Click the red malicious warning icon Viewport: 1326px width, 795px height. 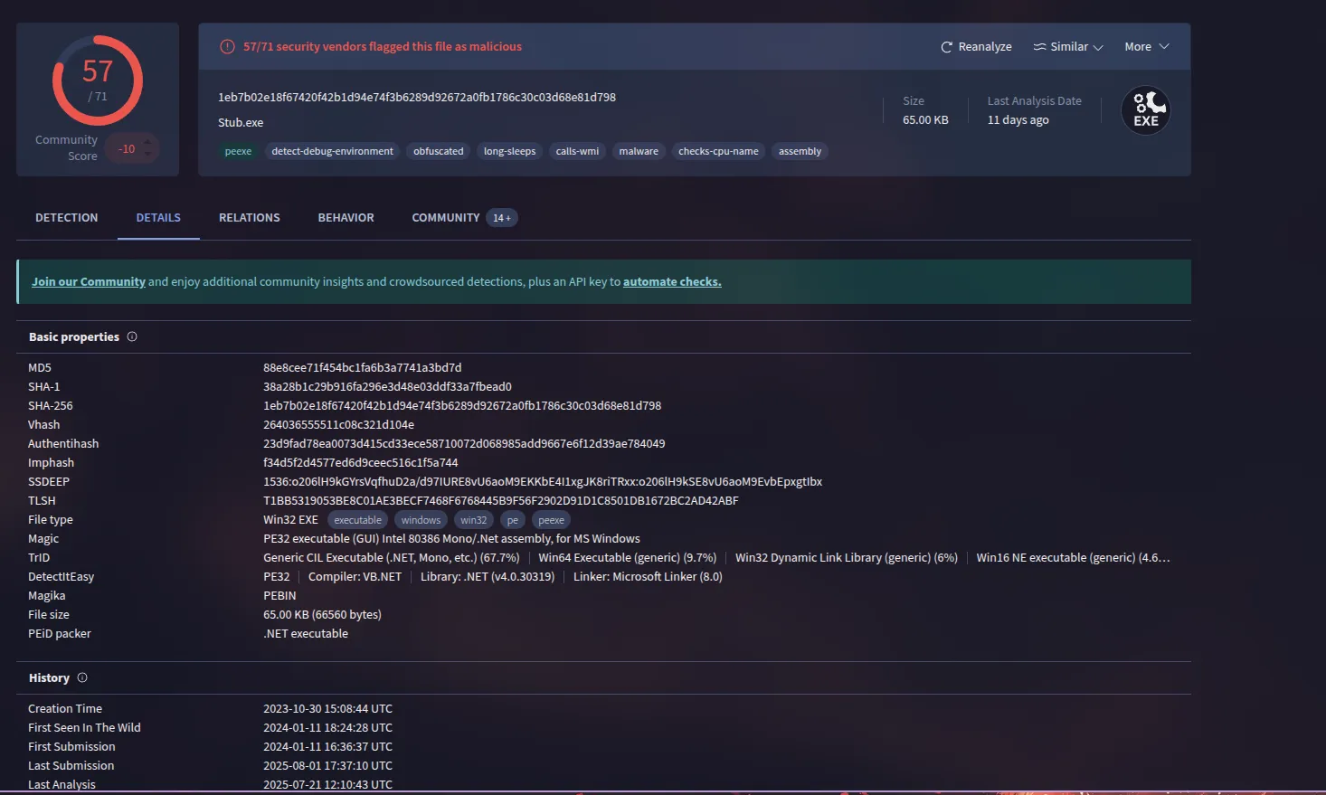227,47
